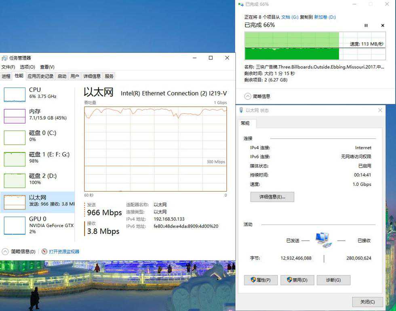The image size is (396, 311).
Task: Select the CPU performance thumbnail graph
Action: point(15,94)
